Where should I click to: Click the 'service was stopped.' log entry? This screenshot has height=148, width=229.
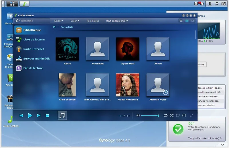pos(208,101)
